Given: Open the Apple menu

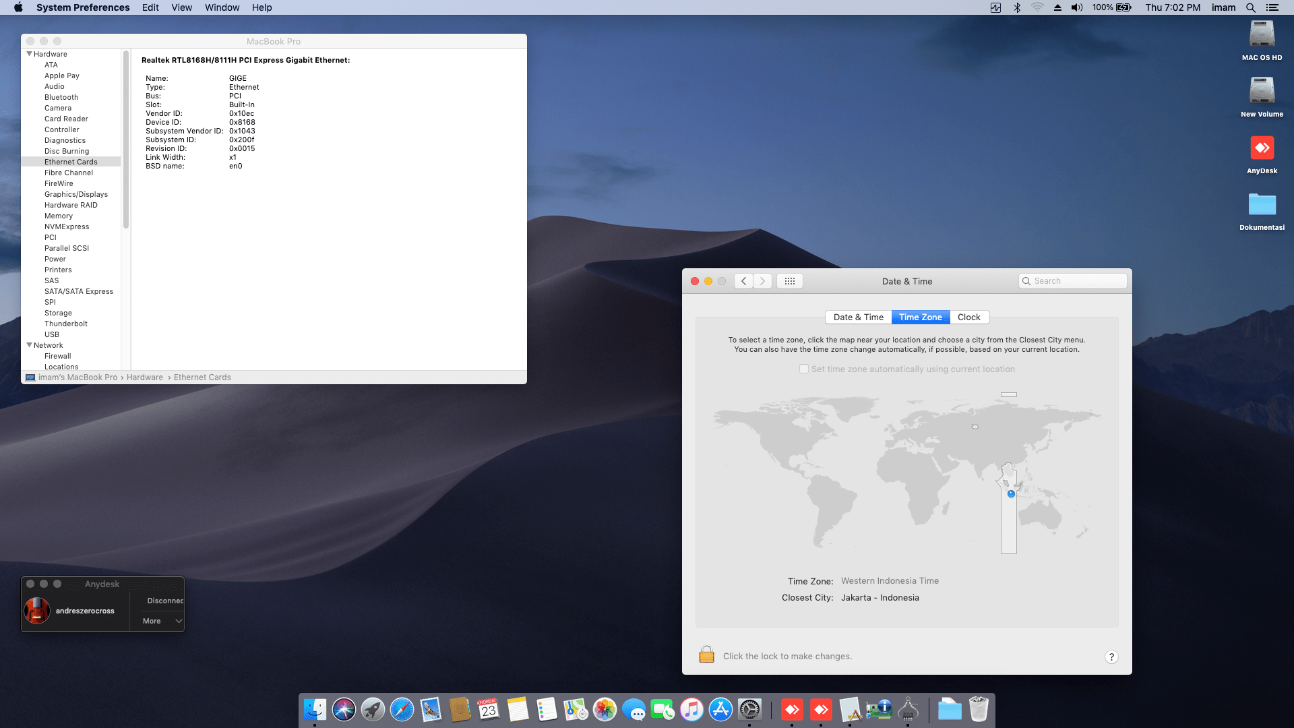Looking at the screenshot, I should pos(18,7).
